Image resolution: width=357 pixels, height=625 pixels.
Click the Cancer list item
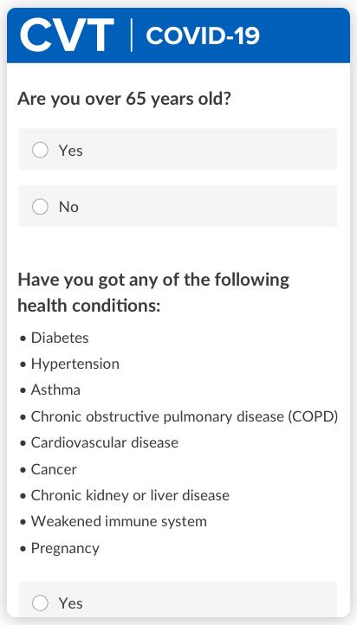[54, 469]
